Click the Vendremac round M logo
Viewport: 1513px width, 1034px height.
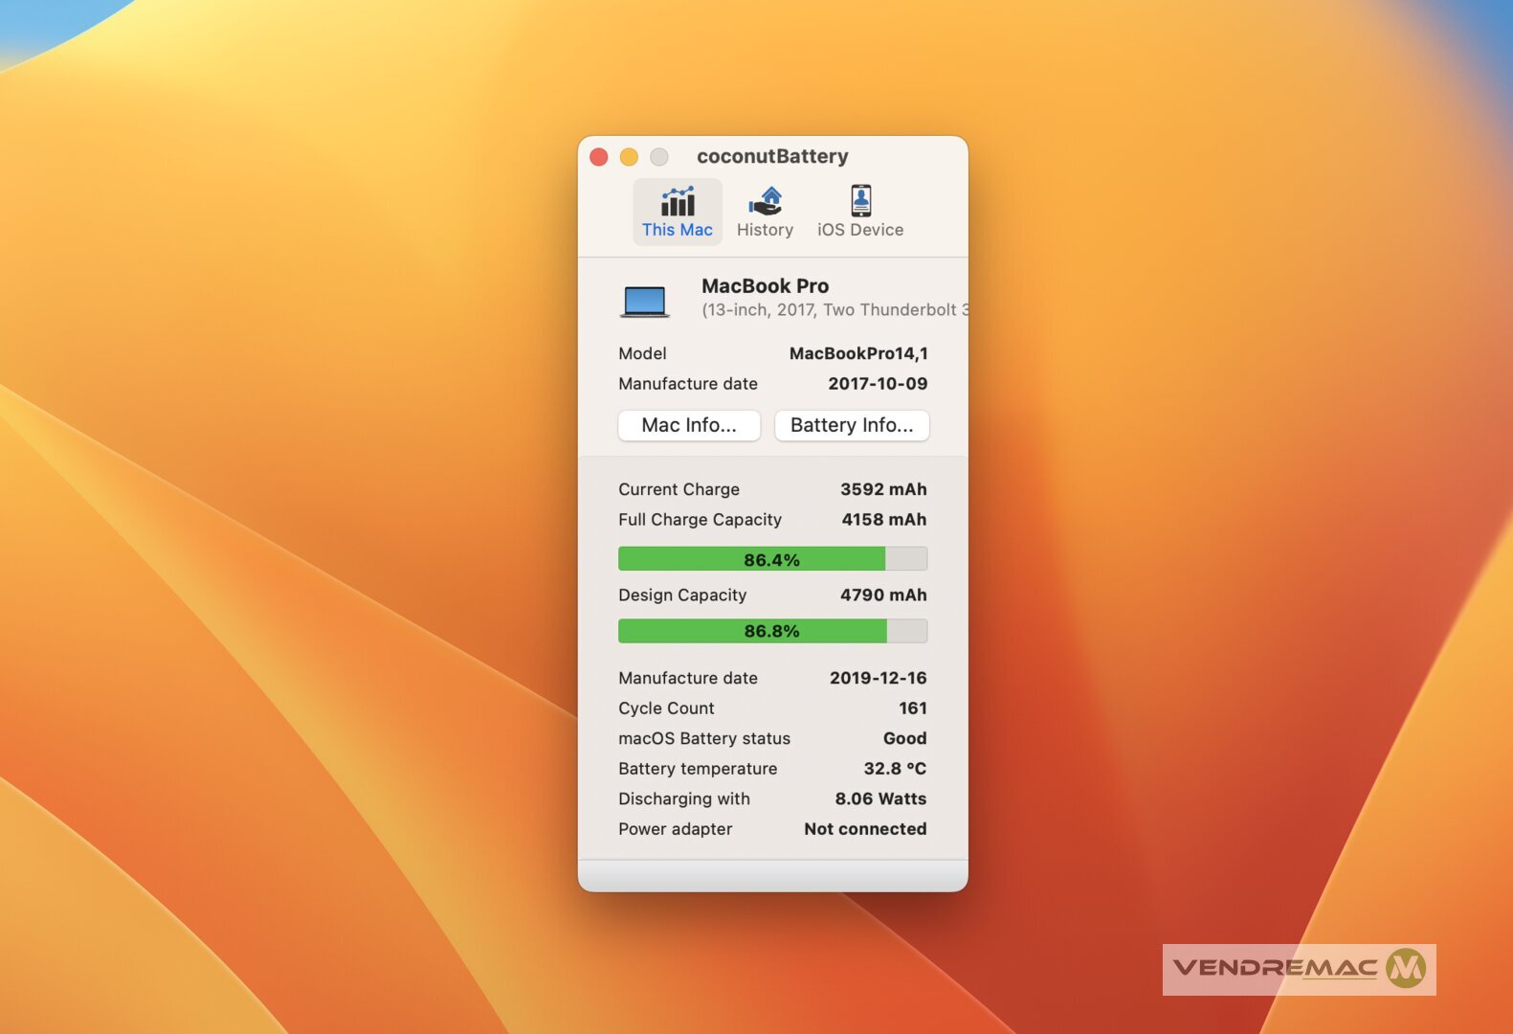click(1406, 968)
